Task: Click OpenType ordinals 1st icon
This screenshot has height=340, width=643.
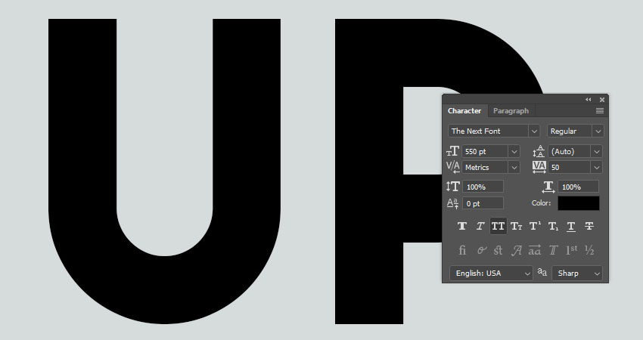Action: click(x=571, y=250)
